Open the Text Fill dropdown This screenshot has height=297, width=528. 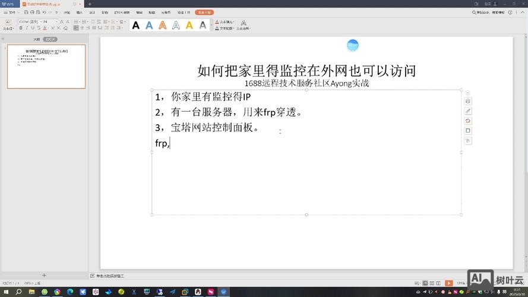tap(225, 22)
